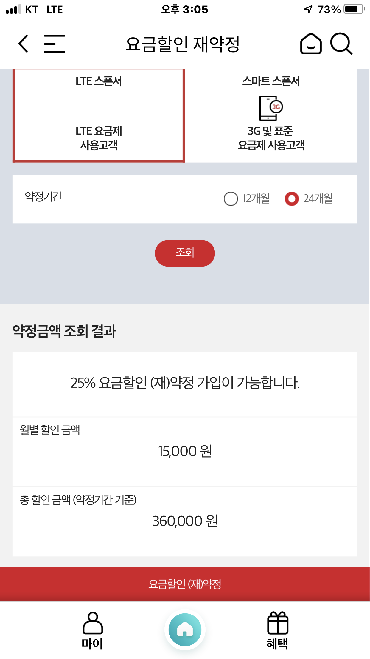
Task: Tap the 요금할인 (재)약정 bottom button
Action: [x=185, y=584]
